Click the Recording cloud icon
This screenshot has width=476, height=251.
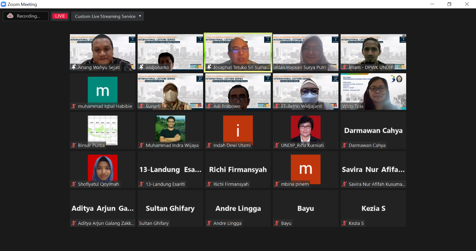[x=10, y=16]
